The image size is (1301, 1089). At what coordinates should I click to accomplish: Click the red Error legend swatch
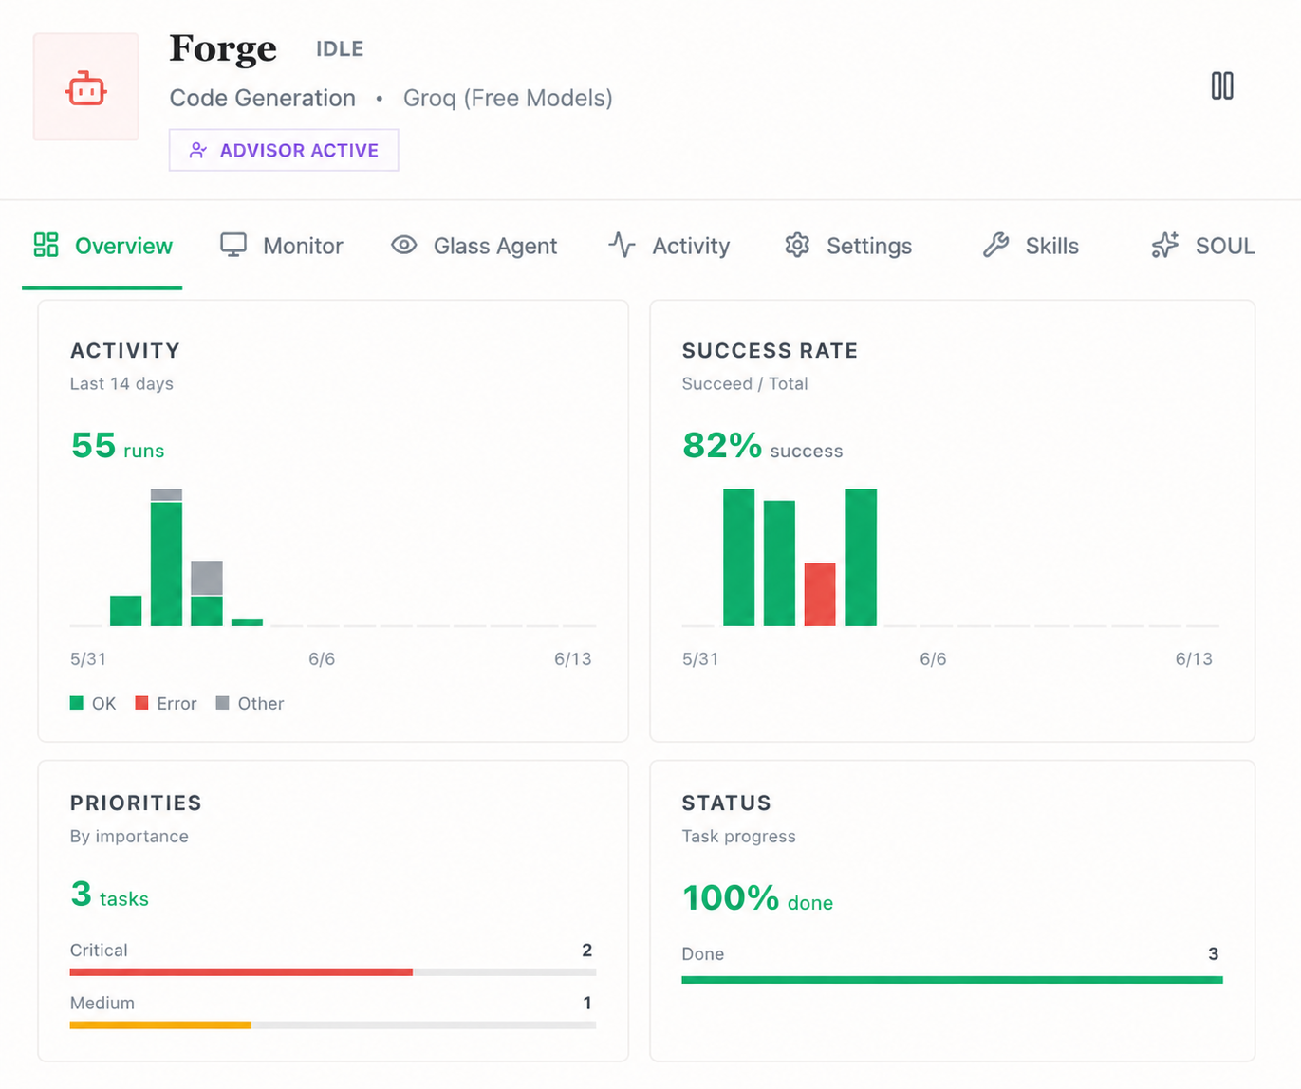[141, 703]
